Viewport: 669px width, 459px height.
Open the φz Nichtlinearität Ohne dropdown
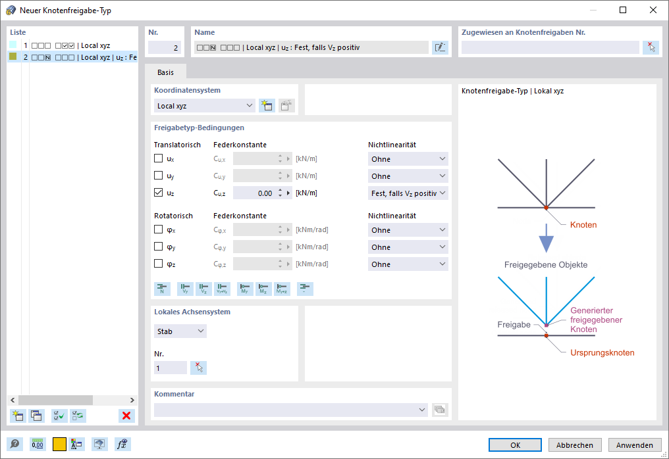click(408, 264)
